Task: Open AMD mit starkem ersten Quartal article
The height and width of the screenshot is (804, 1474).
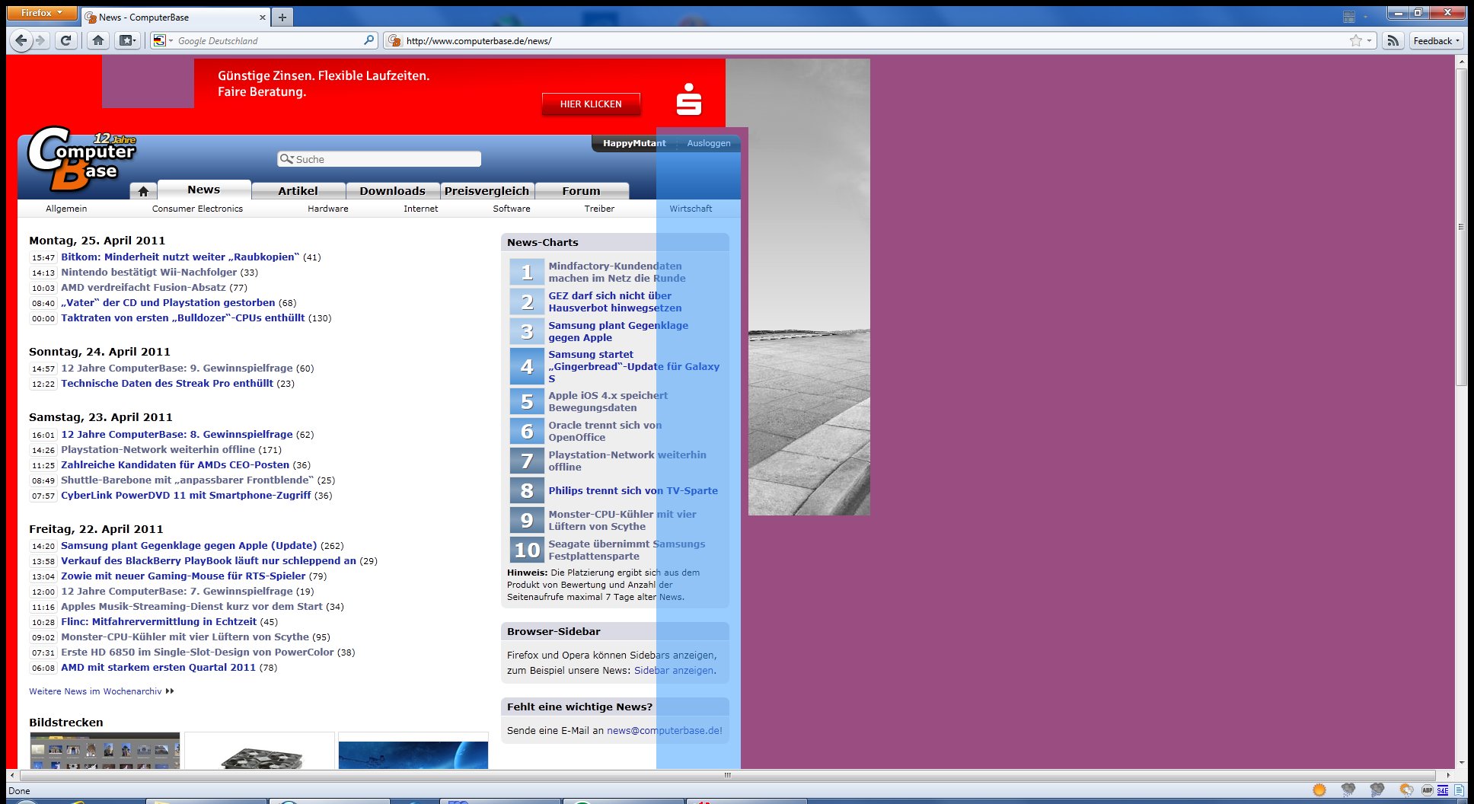Action: coord(158,668)
